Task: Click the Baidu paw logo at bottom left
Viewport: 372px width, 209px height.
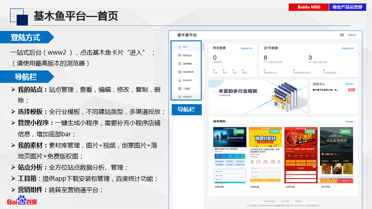Action: 22,200
